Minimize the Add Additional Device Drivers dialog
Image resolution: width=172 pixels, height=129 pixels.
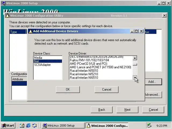tap(132, 31)
